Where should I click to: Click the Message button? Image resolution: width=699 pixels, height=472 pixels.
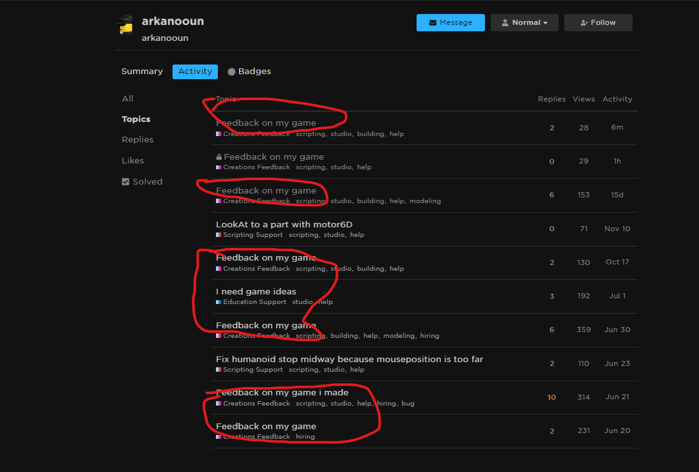point(450,22)
